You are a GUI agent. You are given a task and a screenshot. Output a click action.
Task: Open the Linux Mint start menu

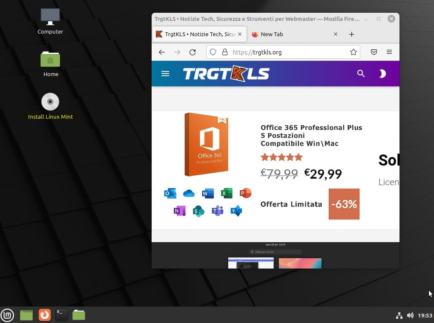(7, 315)
